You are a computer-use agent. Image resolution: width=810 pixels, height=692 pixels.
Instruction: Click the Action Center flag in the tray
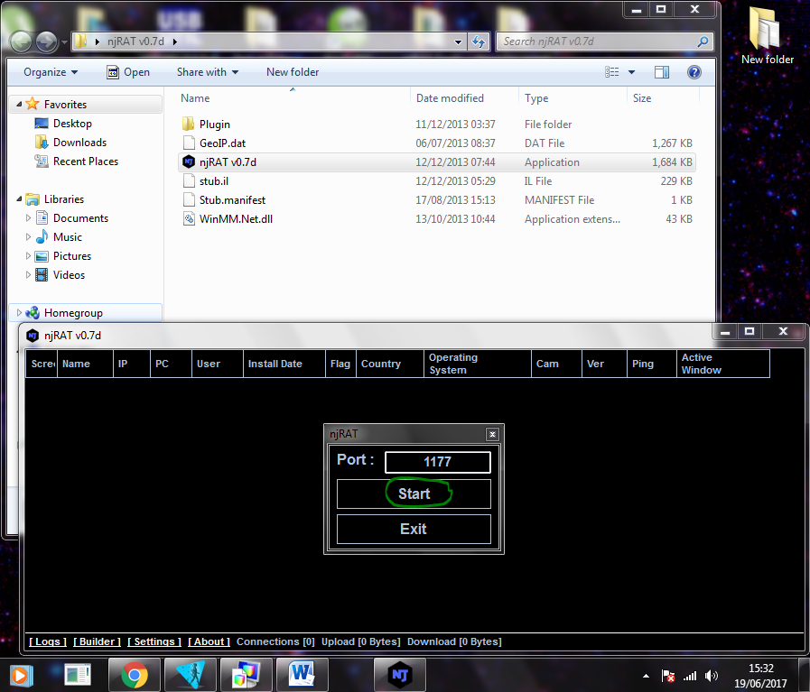pos(668,676)
